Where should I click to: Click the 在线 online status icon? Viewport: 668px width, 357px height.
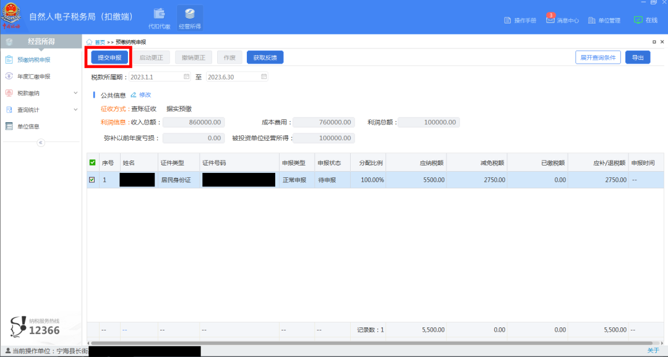tap(638, 20)
